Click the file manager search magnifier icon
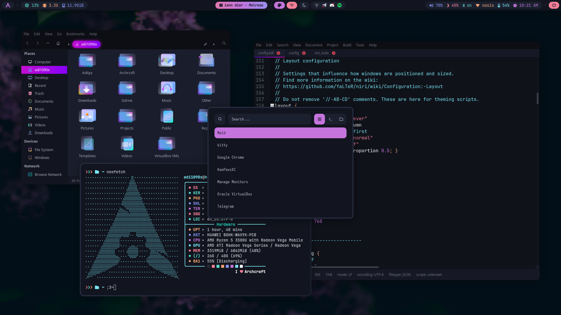The width and height of the screenshot is (561, 315). tap(224, 43)
